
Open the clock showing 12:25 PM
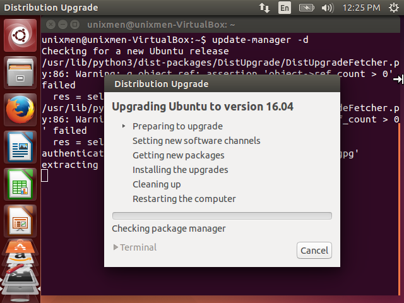[361, 8]
